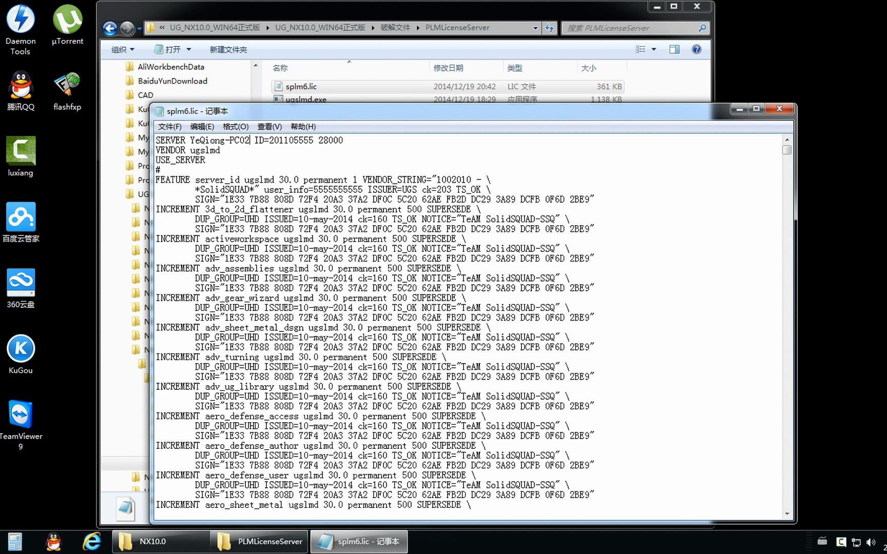887x554 pixels.
Task: Open the Tencent QQ desktop icon
Action: coord(21,86)
